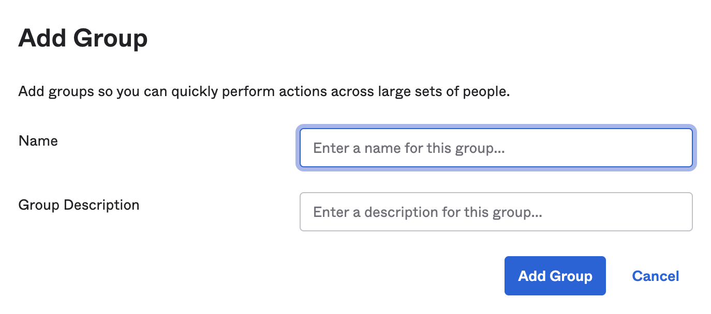Screen dimensions: 711x314
Task: Confirm group creation via Add Group button
Action: 555,276
